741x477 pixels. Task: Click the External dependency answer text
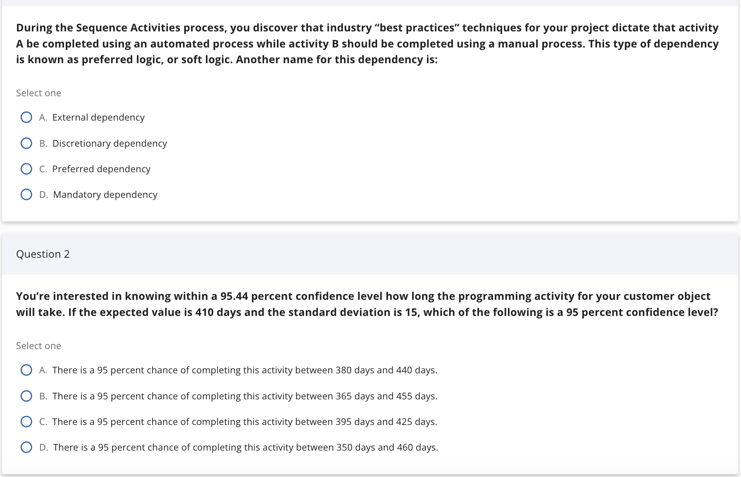(x=98, y=117)
